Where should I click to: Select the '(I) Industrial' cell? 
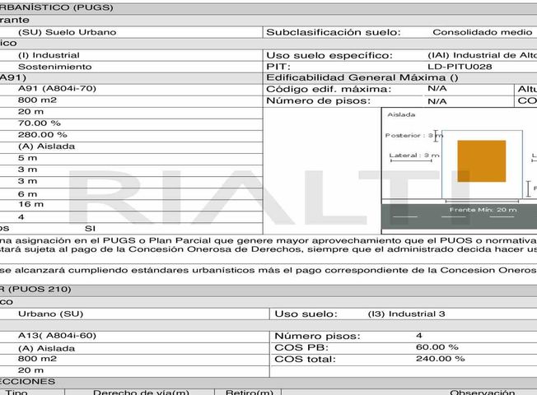[x=49, y=55]
